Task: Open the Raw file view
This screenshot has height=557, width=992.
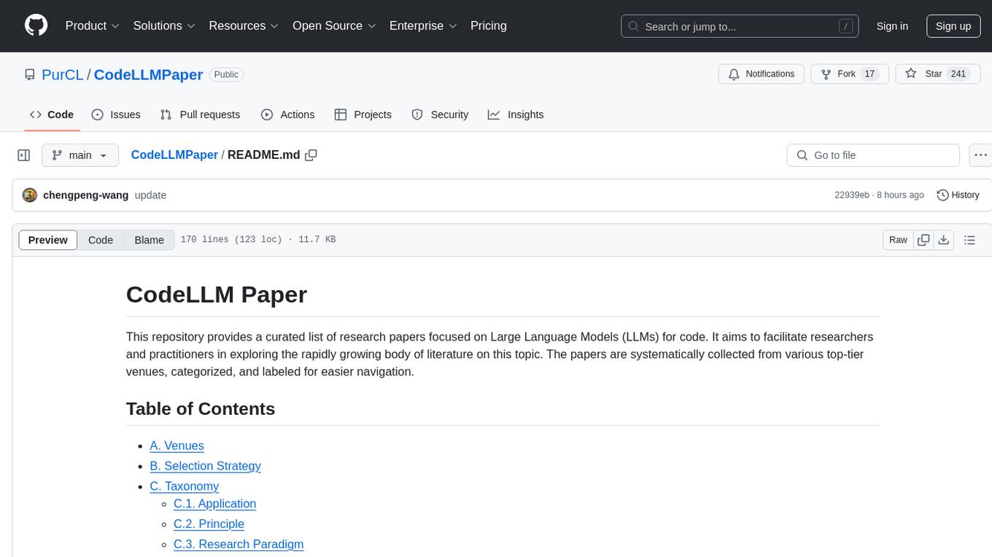Action: 898,240
